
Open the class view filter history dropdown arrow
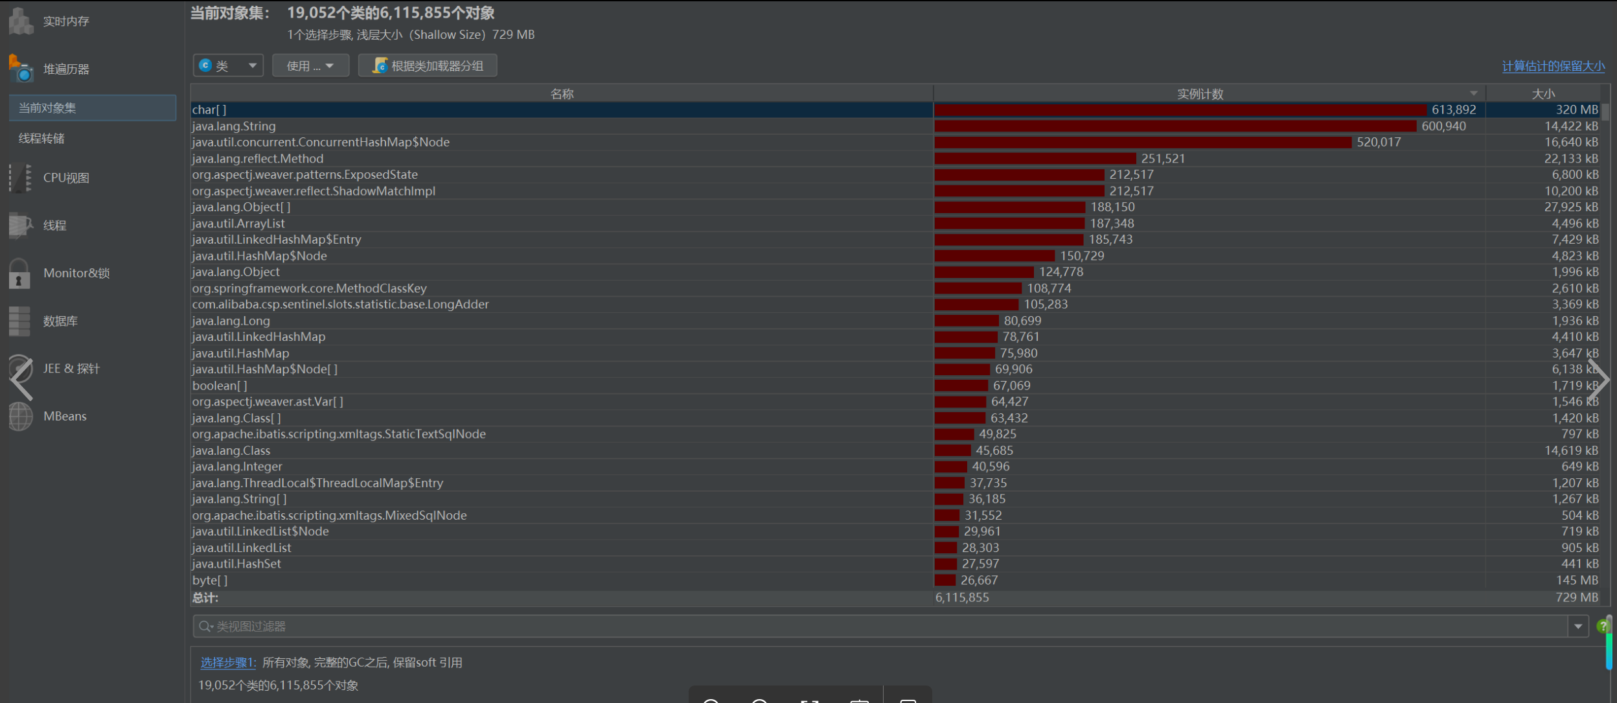tap(1578, 626)
